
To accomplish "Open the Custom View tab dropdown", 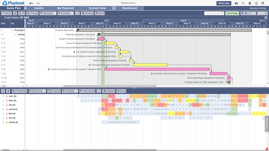I will (113, 8).
